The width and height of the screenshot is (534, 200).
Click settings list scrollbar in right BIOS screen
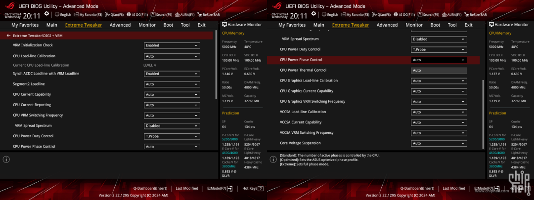[483, 114]
